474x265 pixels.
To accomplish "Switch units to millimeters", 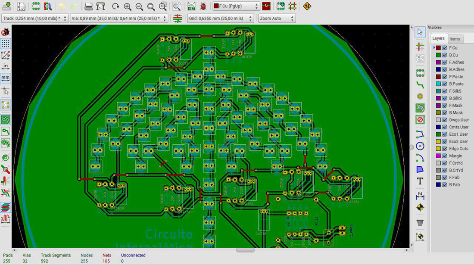I will pos(6,78).
